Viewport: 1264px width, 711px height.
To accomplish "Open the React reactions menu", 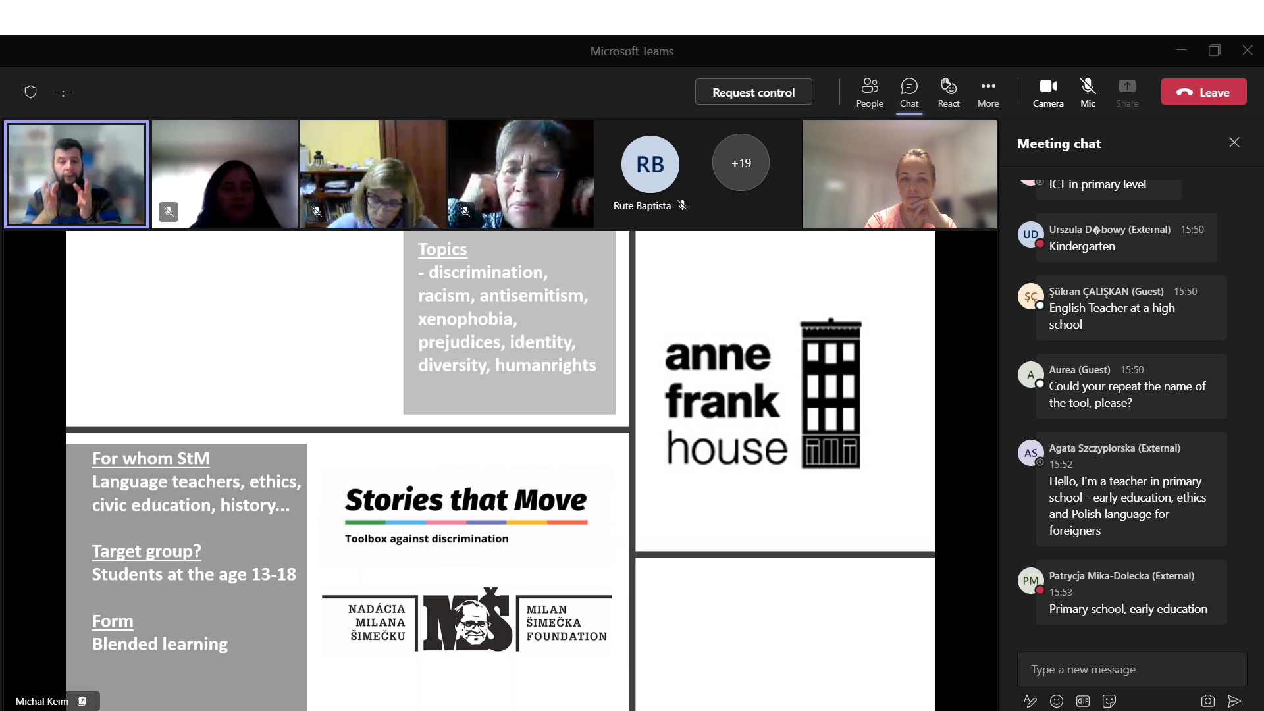I will 949,93.
